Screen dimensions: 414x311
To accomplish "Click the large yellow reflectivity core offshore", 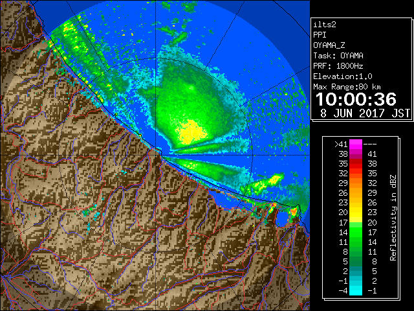I will pyautogui.click(x=191, y=132).
